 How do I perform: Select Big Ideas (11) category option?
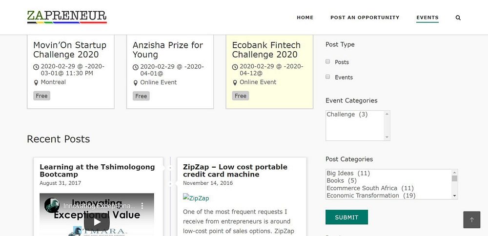348,173
